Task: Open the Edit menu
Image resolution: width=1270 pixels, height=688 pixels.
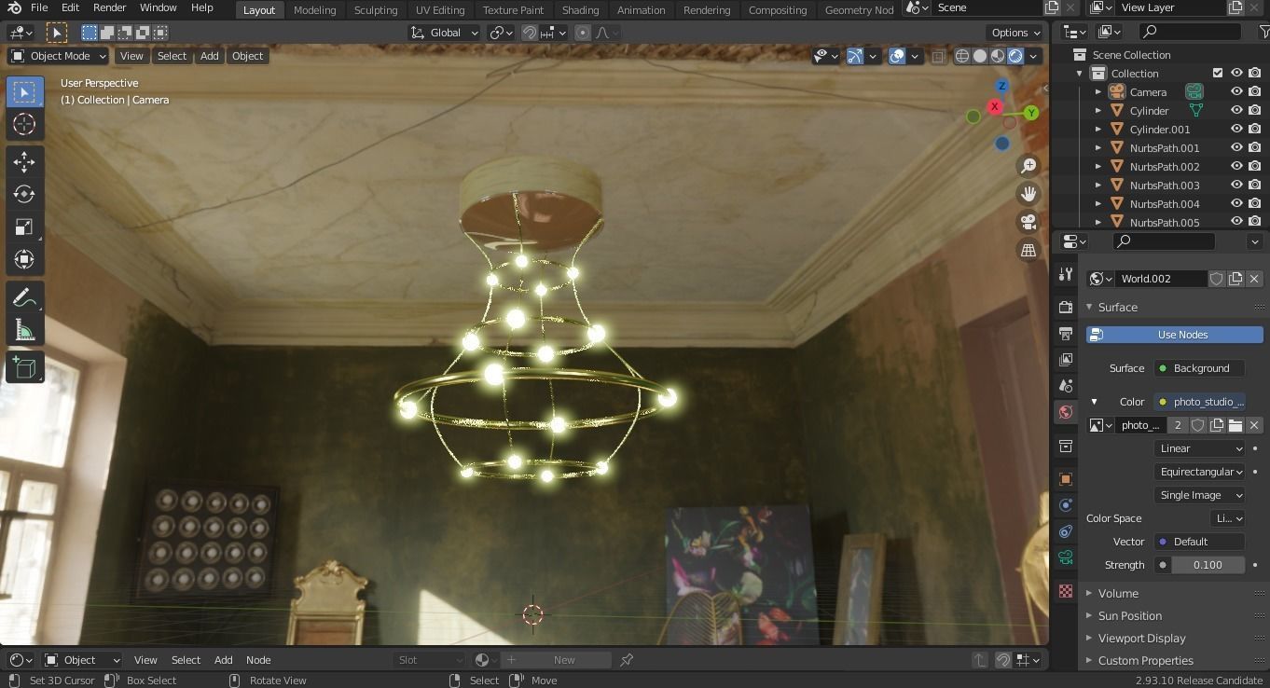Action: pyautogui.click(x=70, y=7)
